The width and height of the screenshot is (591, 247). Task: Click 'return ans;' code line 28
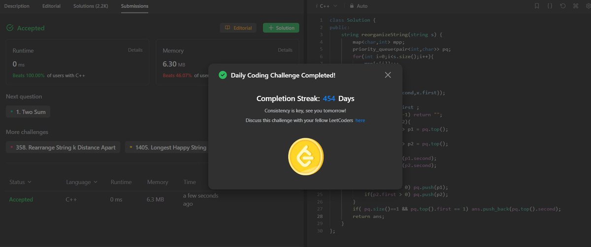point(368,216)
